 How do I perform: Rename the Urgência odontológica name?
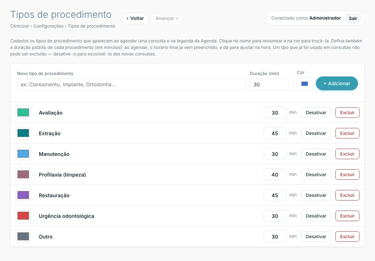(x=66, y=216)
